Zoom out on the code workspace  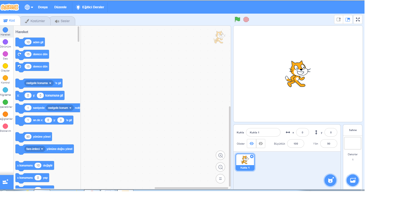[x=220, y=167]
